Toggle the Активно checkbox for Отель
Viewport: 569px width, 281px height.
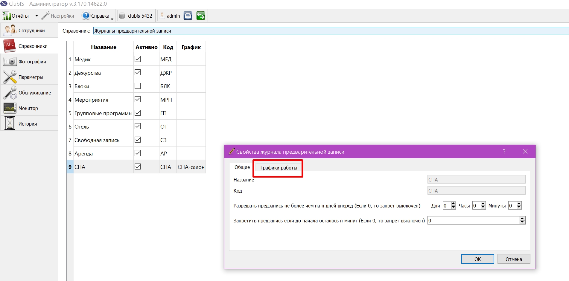[138, 126]
